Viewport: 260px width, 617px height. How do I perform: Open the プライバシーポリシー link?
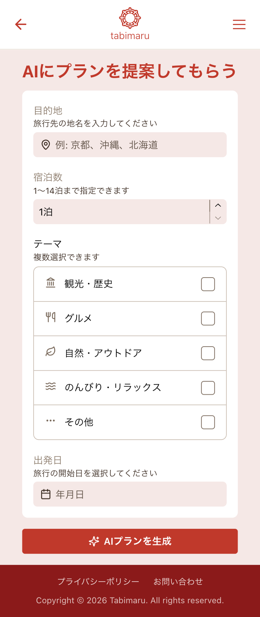(98, 582)
